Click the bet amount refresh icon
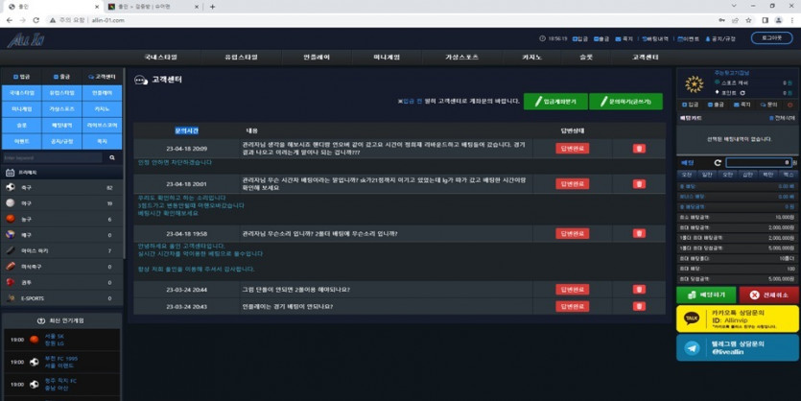Image resolution: width=801 pixels, height=401 pixels. (x=717, y=163)
